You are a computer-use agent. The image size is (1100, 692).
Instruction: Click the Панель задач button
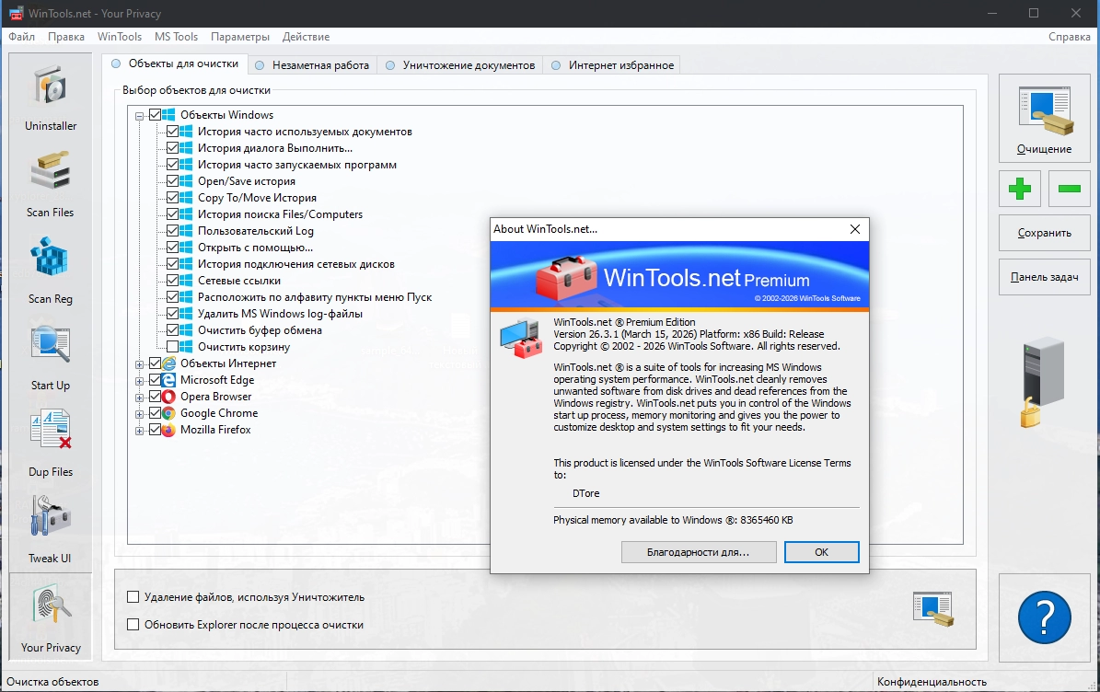click(1045, 277)
